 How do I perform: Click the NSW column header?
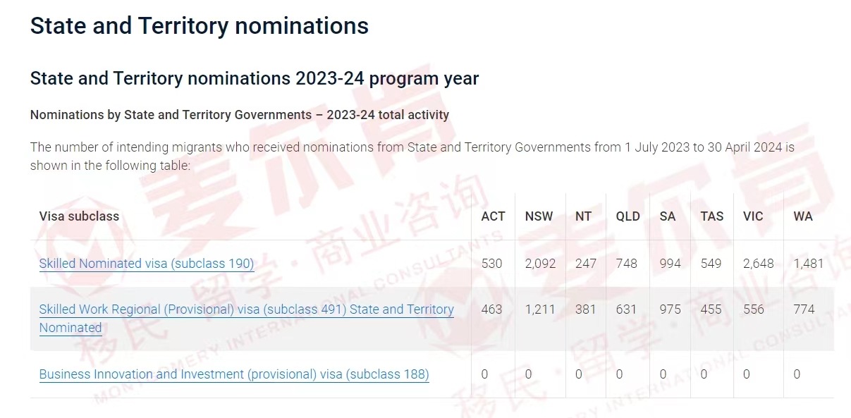539,216
